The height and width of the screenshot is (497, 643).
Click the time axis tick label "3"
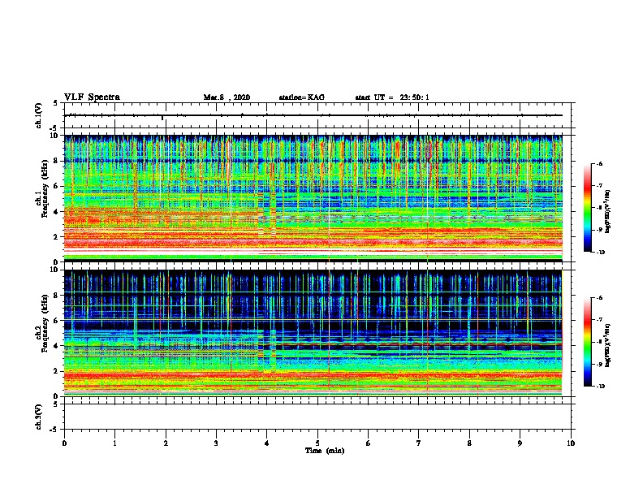(x=216, y=443)
